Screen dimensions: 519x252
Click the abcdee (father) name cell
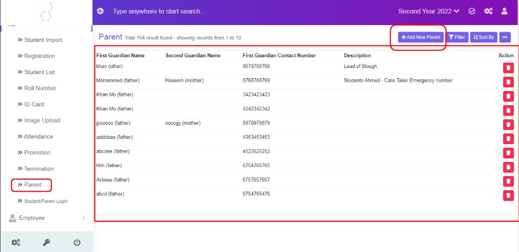pos(113,151)
